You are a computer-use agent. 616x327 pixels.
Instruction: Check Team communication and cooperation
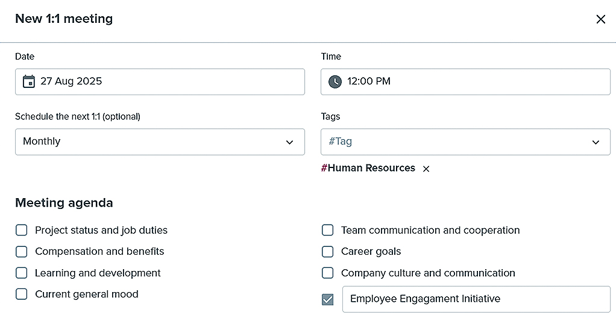tap(327, 230)
